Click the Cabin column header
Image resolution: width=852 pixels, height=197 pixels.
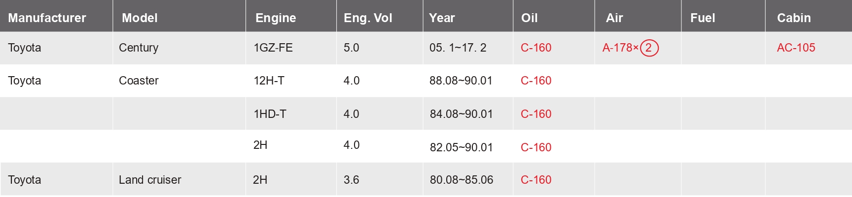click(x=794, y=18)
